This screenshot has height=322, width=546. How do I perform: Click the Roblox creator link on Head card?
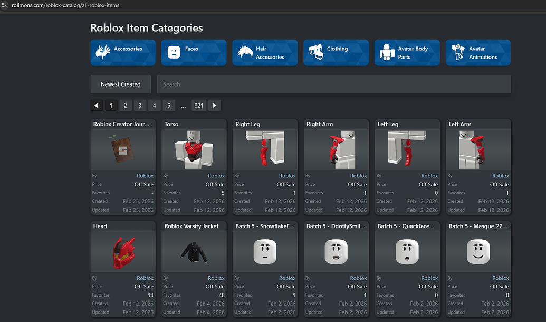coord(145,278)
